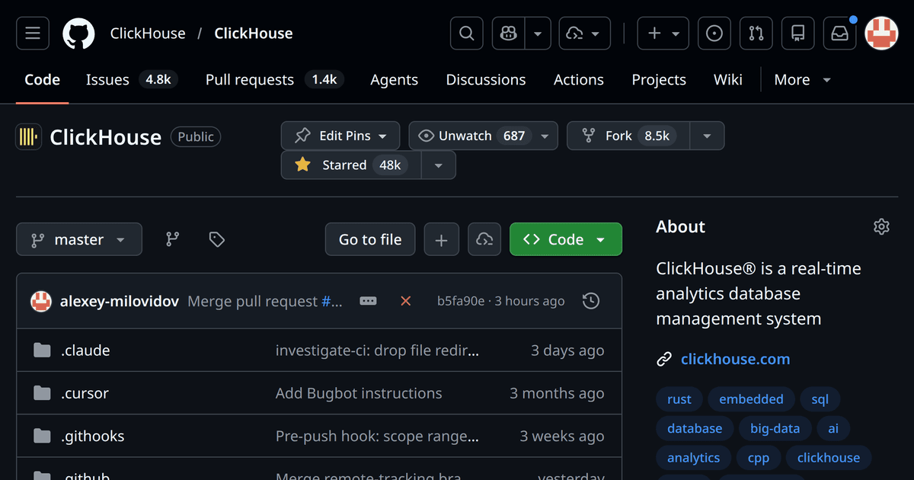914x480 pixels.
Task: Open the master branch selector
Action: pos(79,239)
